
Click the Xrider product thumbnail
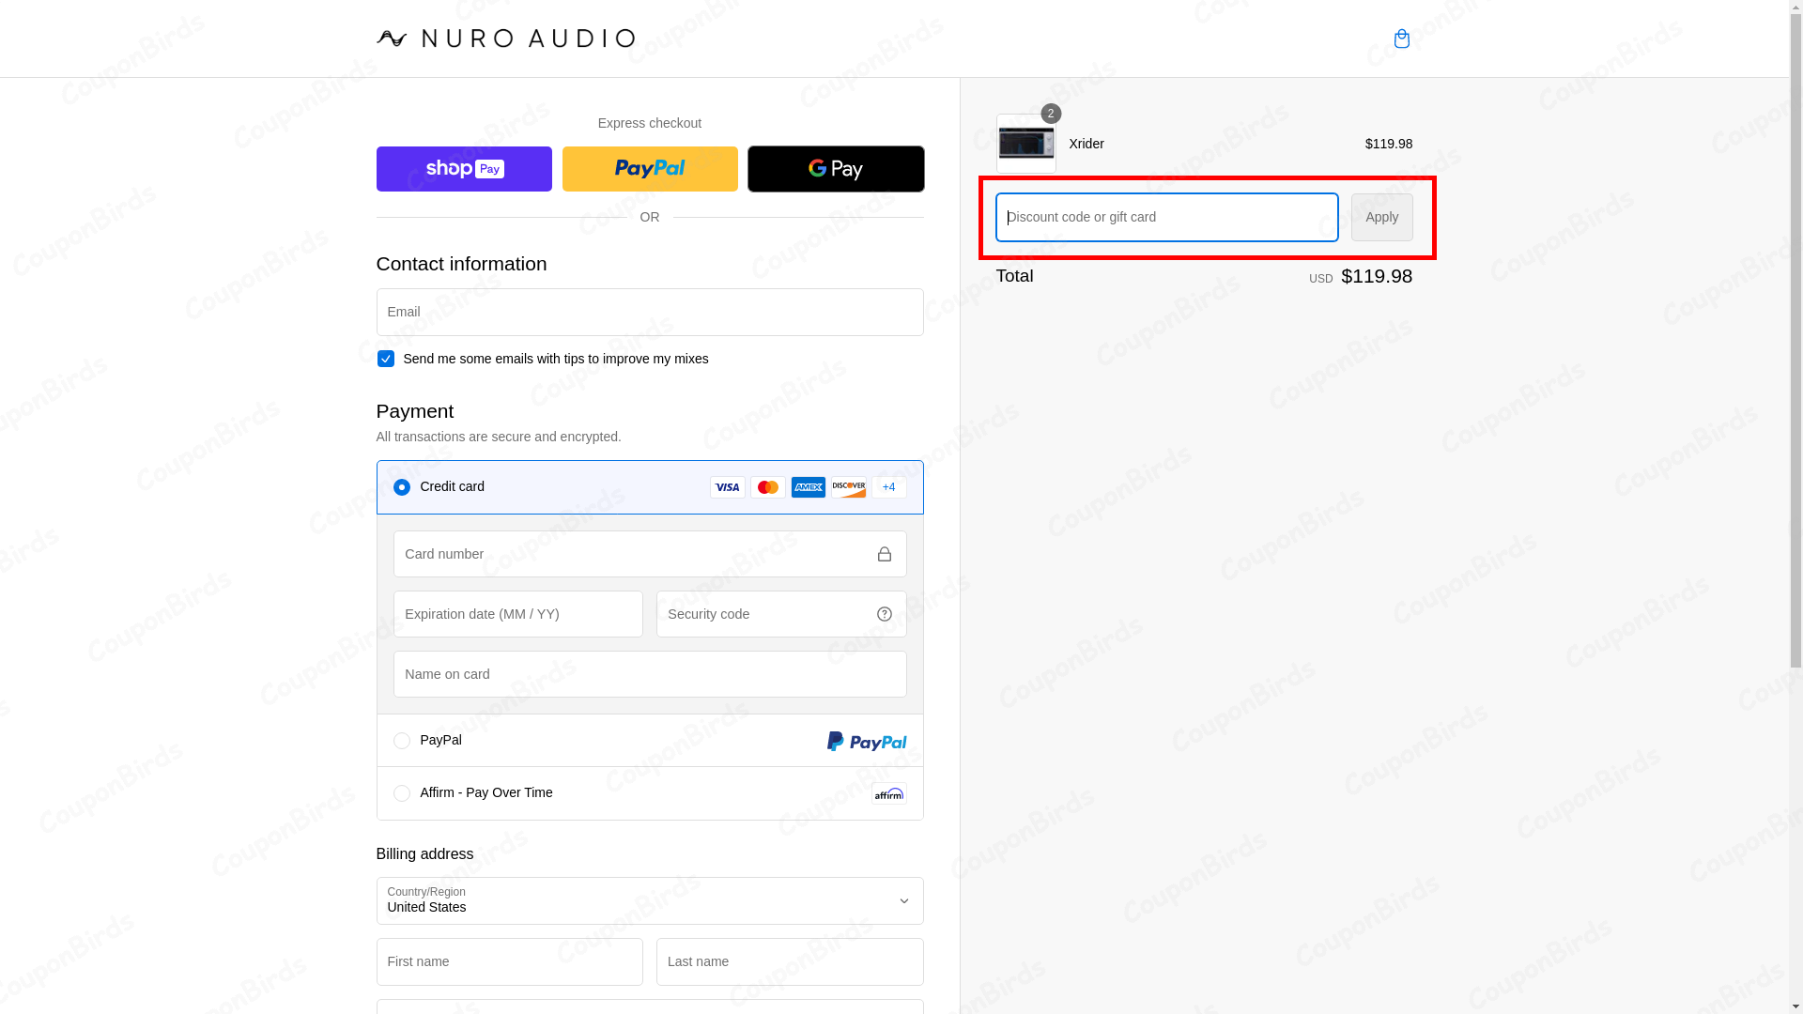point(1025,142)
